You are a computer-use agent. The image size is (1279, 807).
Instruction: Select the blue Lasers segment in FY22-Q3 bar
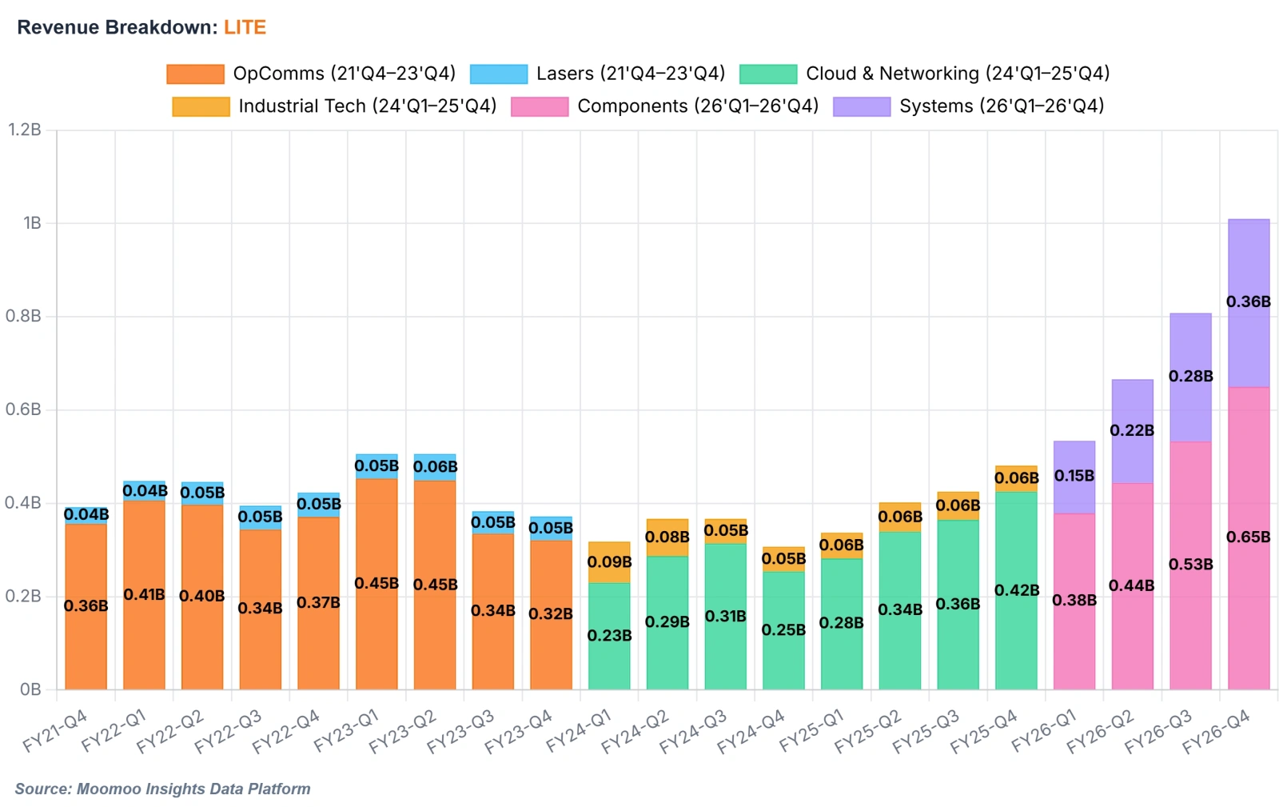(261, 517)
